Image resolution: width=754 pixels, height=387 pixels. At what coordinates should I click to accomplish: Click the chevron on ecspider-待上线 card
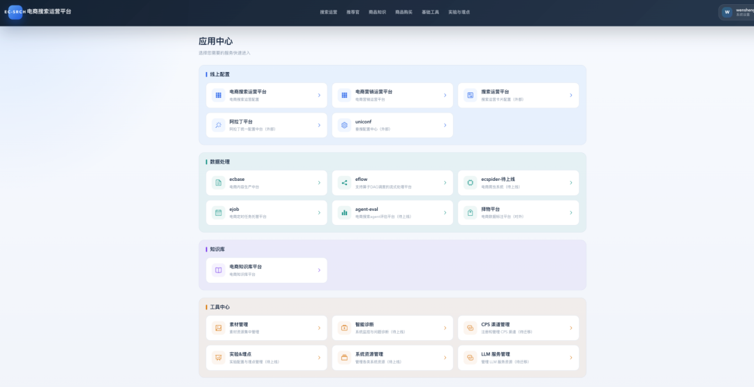(571, 183)
